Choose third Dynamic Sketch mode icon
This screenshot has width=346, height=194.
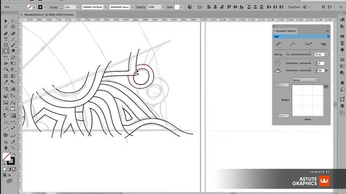click(309, 44)
